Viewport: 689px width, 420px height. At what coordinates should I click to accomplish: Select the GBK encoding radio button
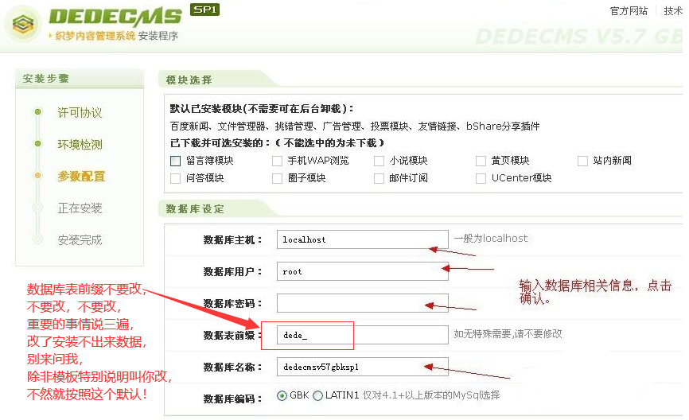tap(282, 396)
